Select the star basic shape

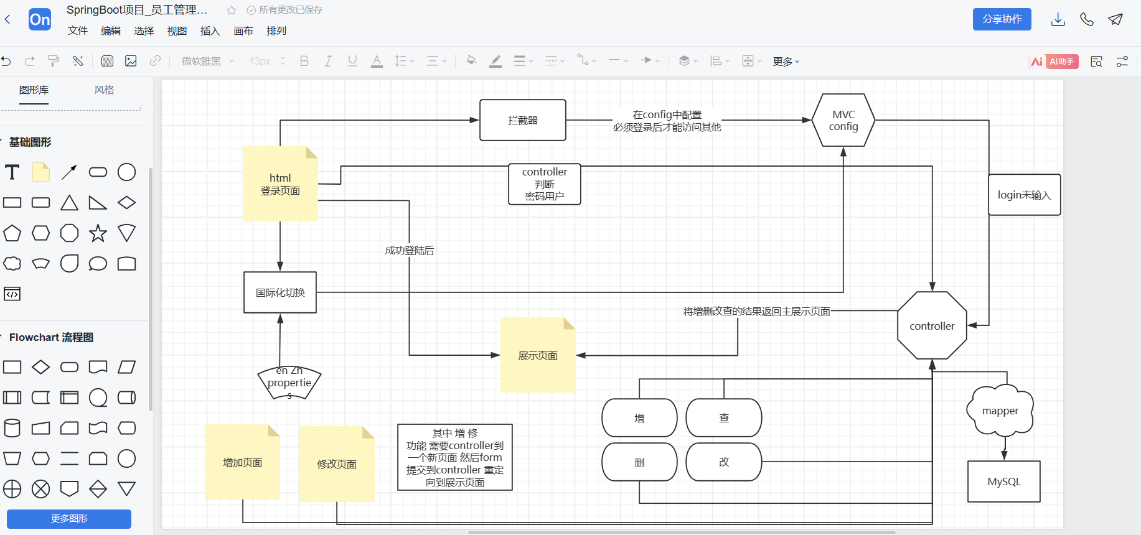tap(98, 233)
